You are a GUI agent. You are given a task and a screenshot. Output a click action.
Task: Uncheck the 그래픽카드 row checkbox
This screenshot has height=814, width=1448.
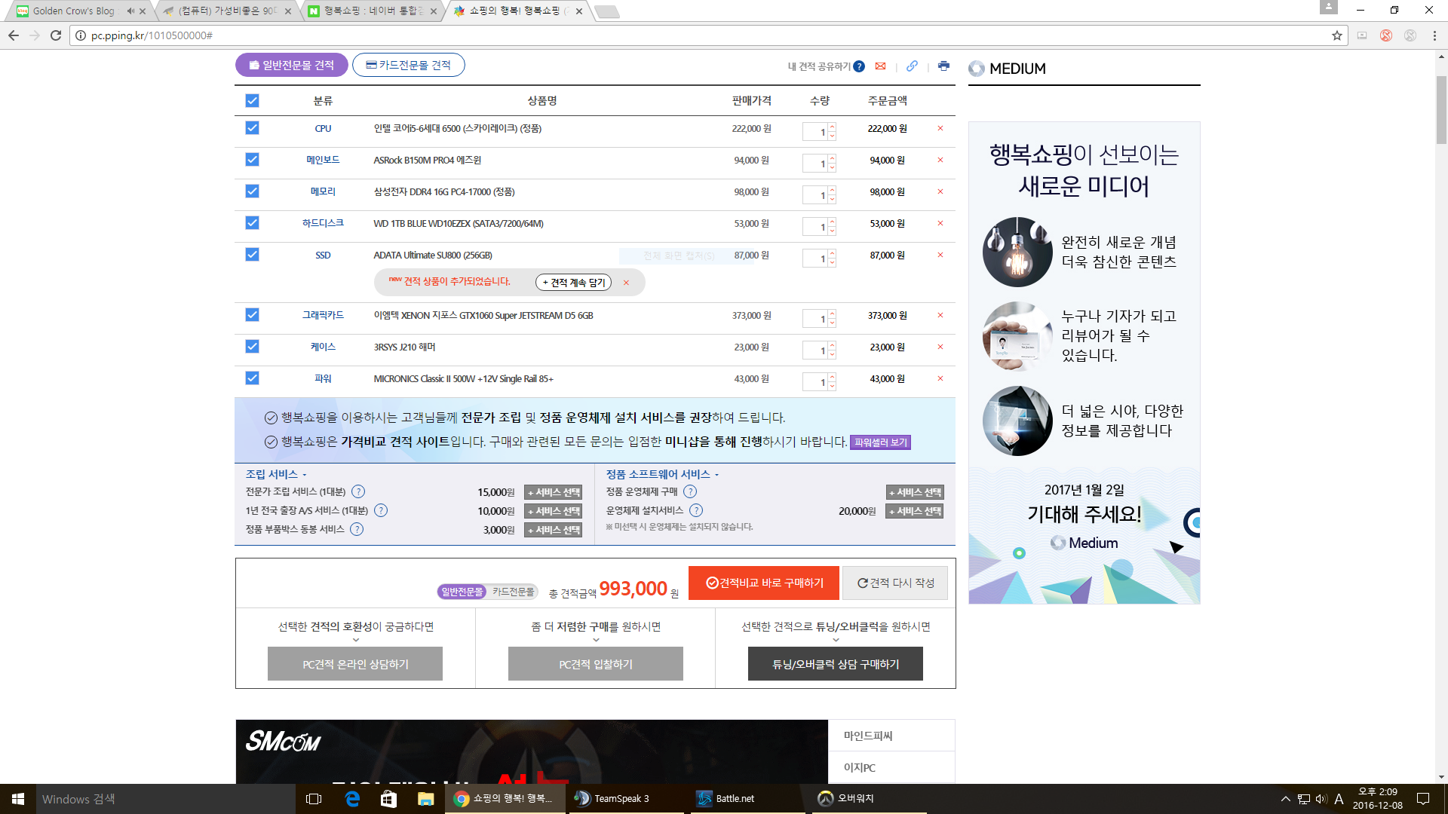tap(252, 315)
